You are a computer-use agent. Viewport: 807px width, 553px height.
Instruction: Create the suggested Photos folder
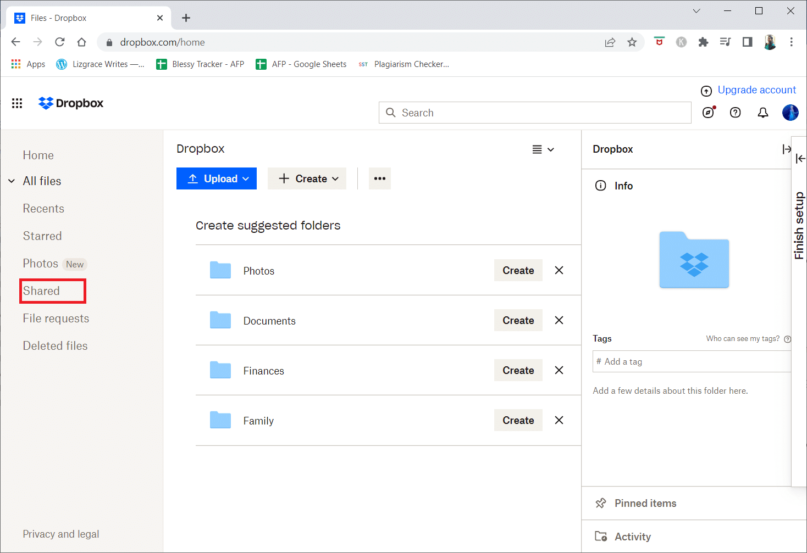518,270
